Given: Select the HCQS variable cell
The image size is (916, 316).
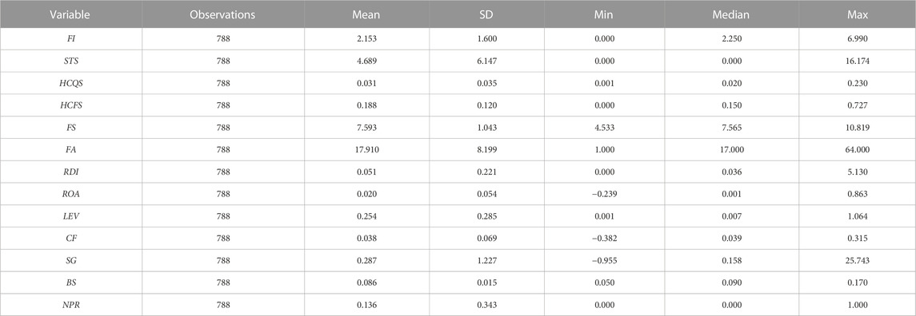Looking at the screenshot, I should pos(71,83).
